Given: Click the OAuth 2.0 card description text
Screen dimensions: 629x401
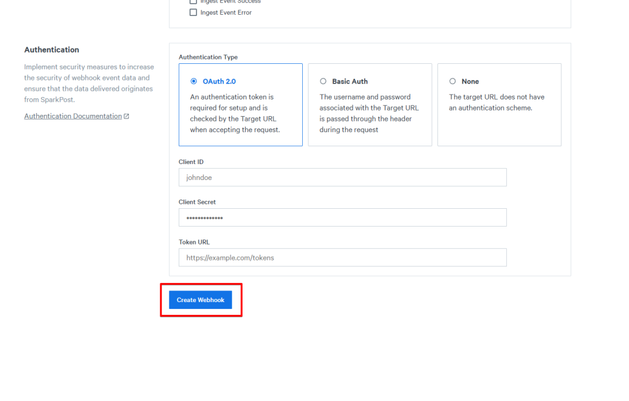Looking at the screenshot, I should point(235,113).
